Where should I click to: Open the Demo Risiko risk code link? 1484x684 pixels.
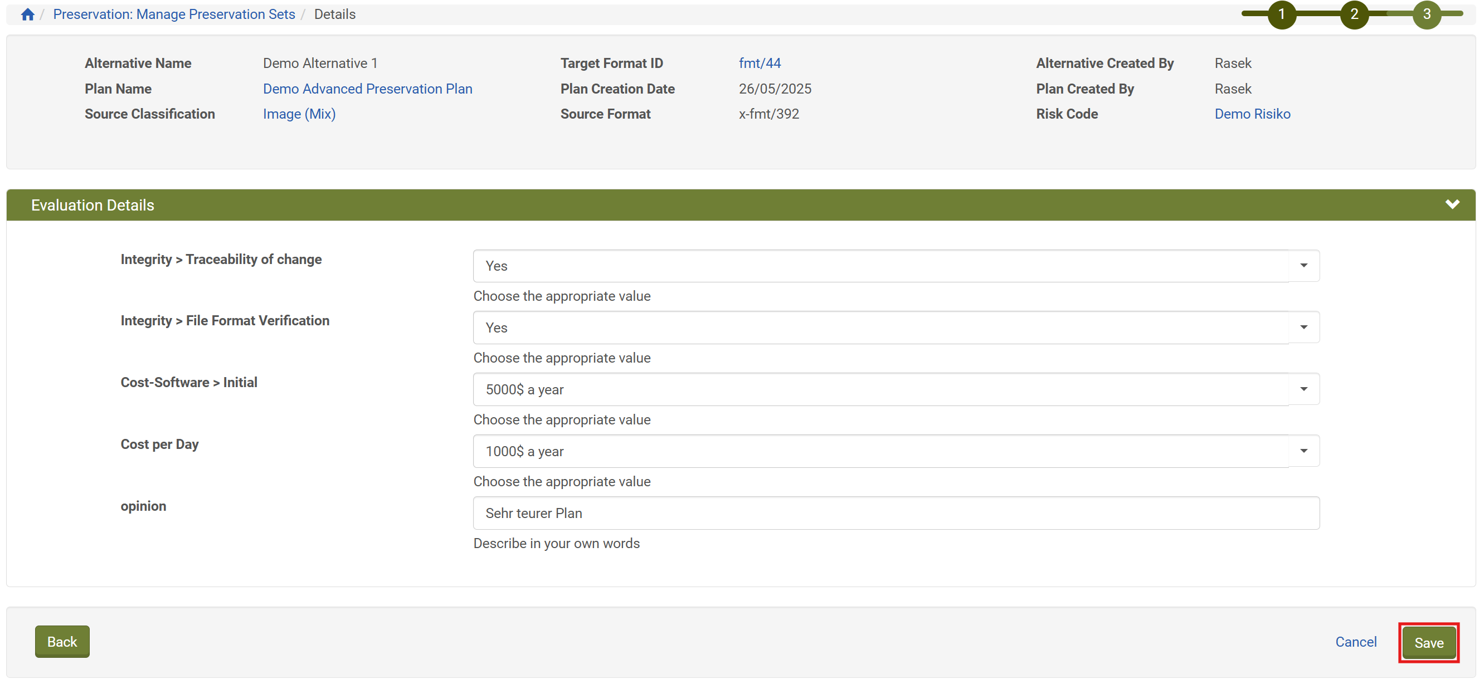coord(1252,114)
